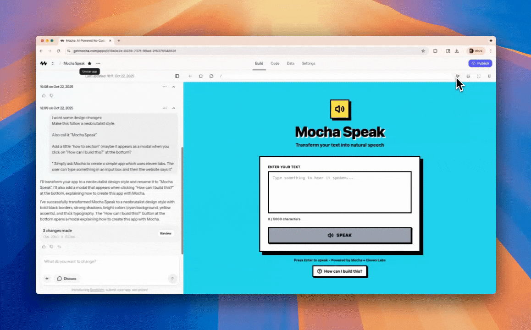The image size is (531, 330).
Task: Switch to the Code tab
Action: (275, 63)
